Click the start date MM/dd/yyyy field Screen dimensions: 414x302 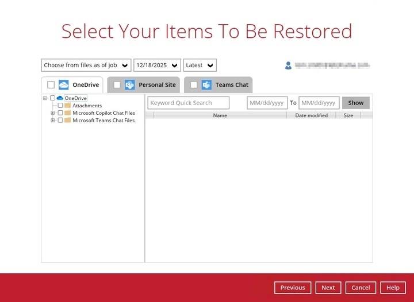(267, 103)
